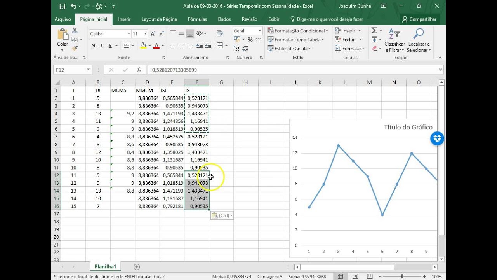This screenshot has height=280, width=497.
Task: Expand the formula bar chevron
Action: tap(440, 70)
